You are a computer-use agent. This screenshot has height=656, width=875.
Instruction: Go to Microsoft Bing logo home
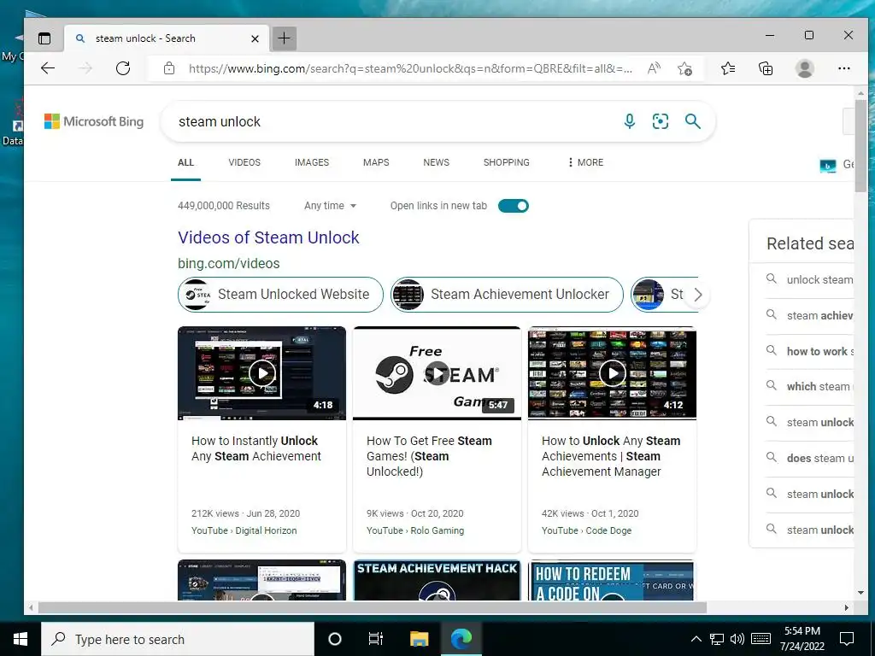pos(94,121)
